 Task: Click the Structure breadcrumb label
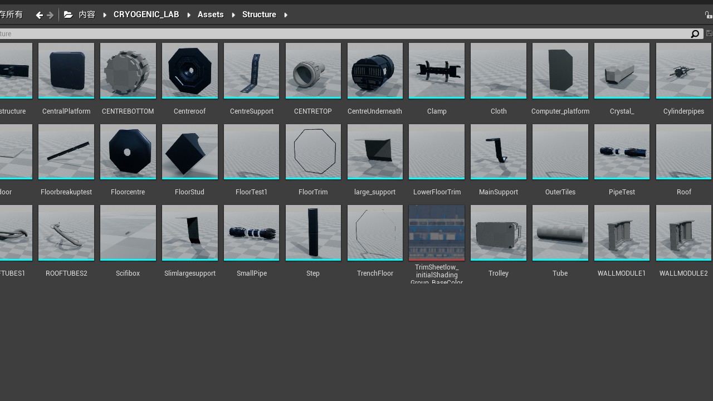click(x=259, y=15)
